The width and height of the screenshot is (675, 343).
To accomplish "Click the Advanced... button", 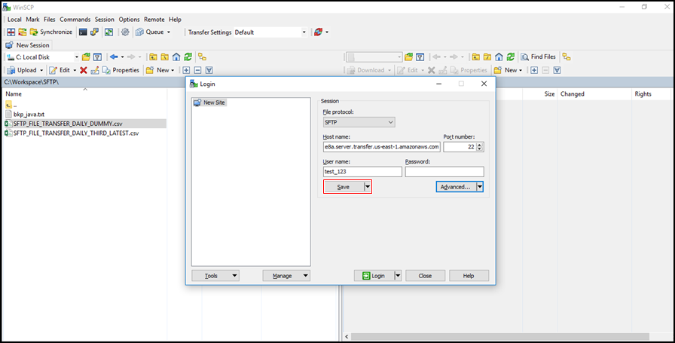I will click(456, 187).
